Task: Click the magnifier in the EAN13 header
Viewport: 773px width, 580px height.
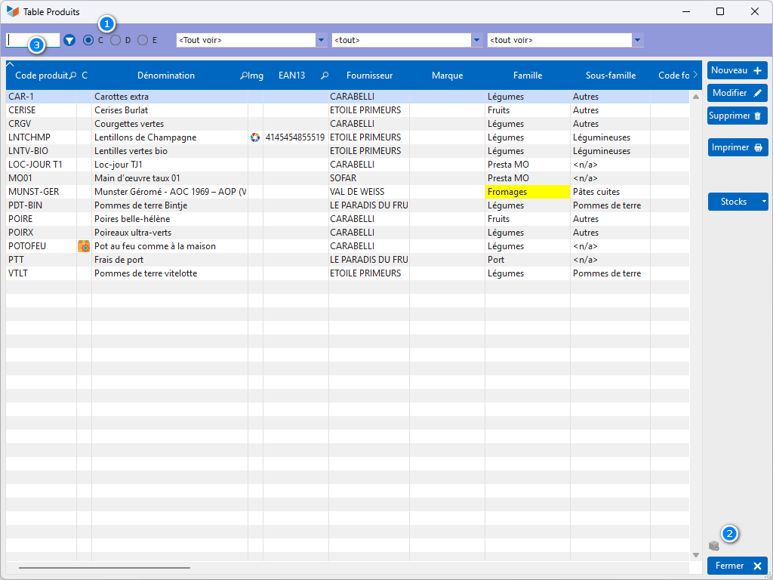Action: point(324,76)
